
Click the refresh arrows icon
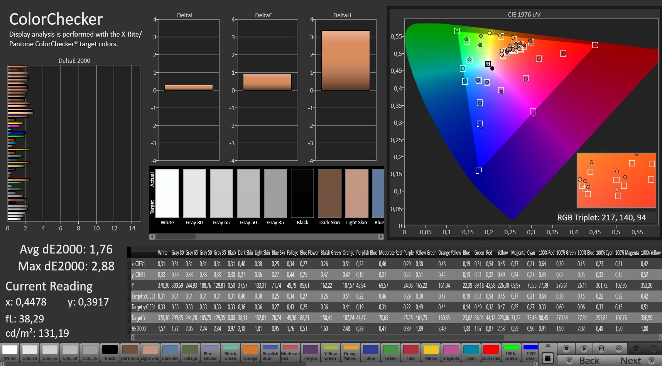tap(636, 349)
